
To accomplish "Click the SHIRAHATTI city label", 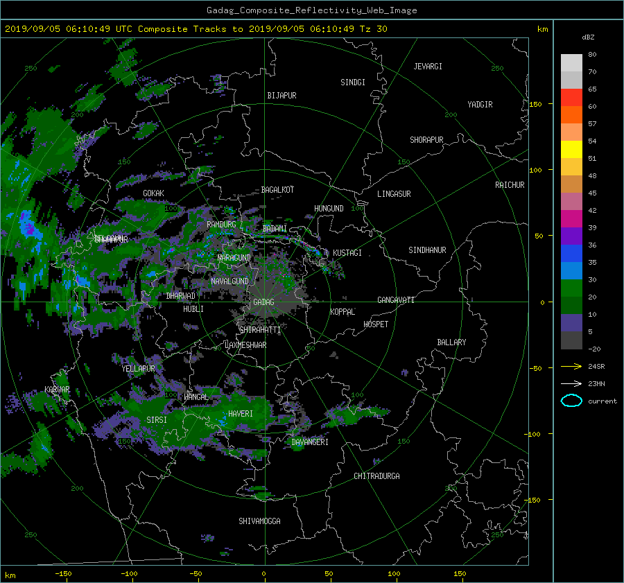I will pyautogui.click(x=260, y=330).
